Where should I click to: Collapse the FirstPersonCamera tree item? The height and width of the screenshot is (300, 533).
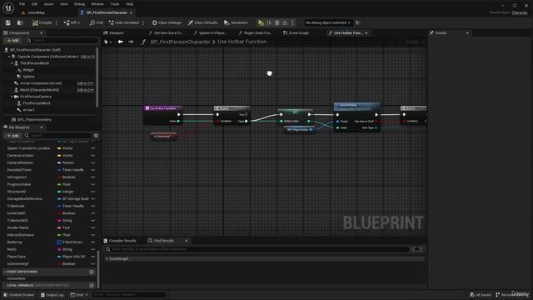click(x=12, y=97)
